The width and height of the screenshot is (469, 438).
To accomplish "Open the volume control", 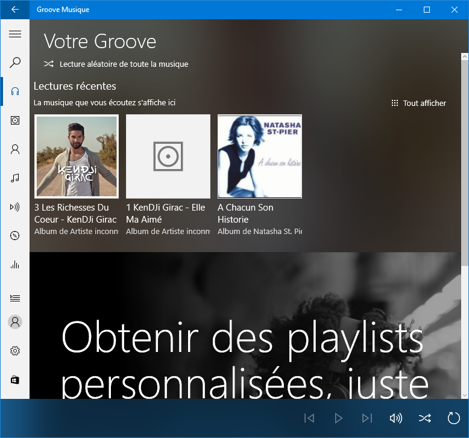I will [x=395, y=418].
